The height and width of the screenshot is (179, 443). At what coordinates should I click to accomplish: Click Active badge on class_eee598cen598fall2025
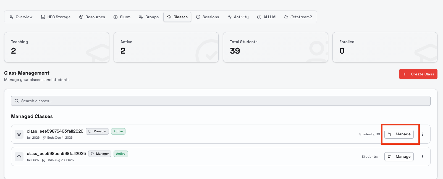[x=121, y=154]
